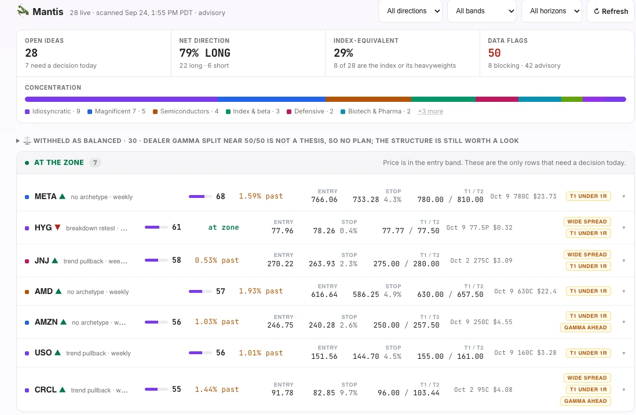
Task: Click the green status dot beside At The Zone
Action: coord(27,163)
